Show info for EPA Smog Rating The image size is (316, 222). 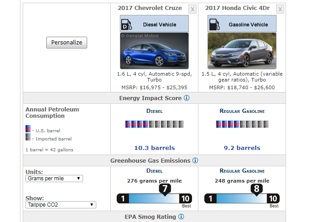[x=181, y=217]
